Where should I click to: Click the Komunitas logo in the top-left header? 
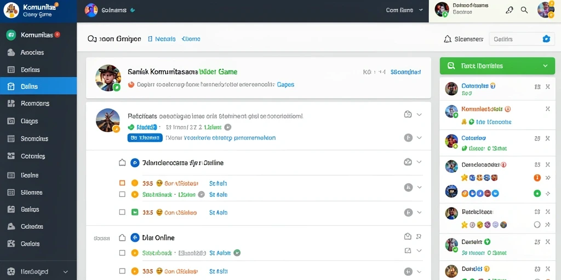point(11,10)
